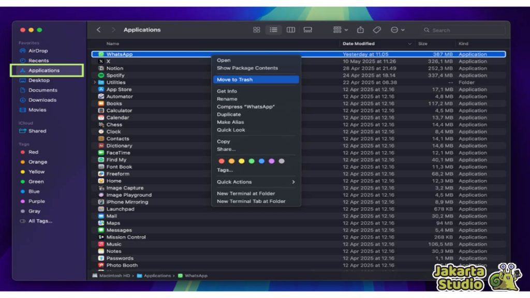530x298 pixels.
Task: Select the WhatsApp app row
Action: [299, 54]
